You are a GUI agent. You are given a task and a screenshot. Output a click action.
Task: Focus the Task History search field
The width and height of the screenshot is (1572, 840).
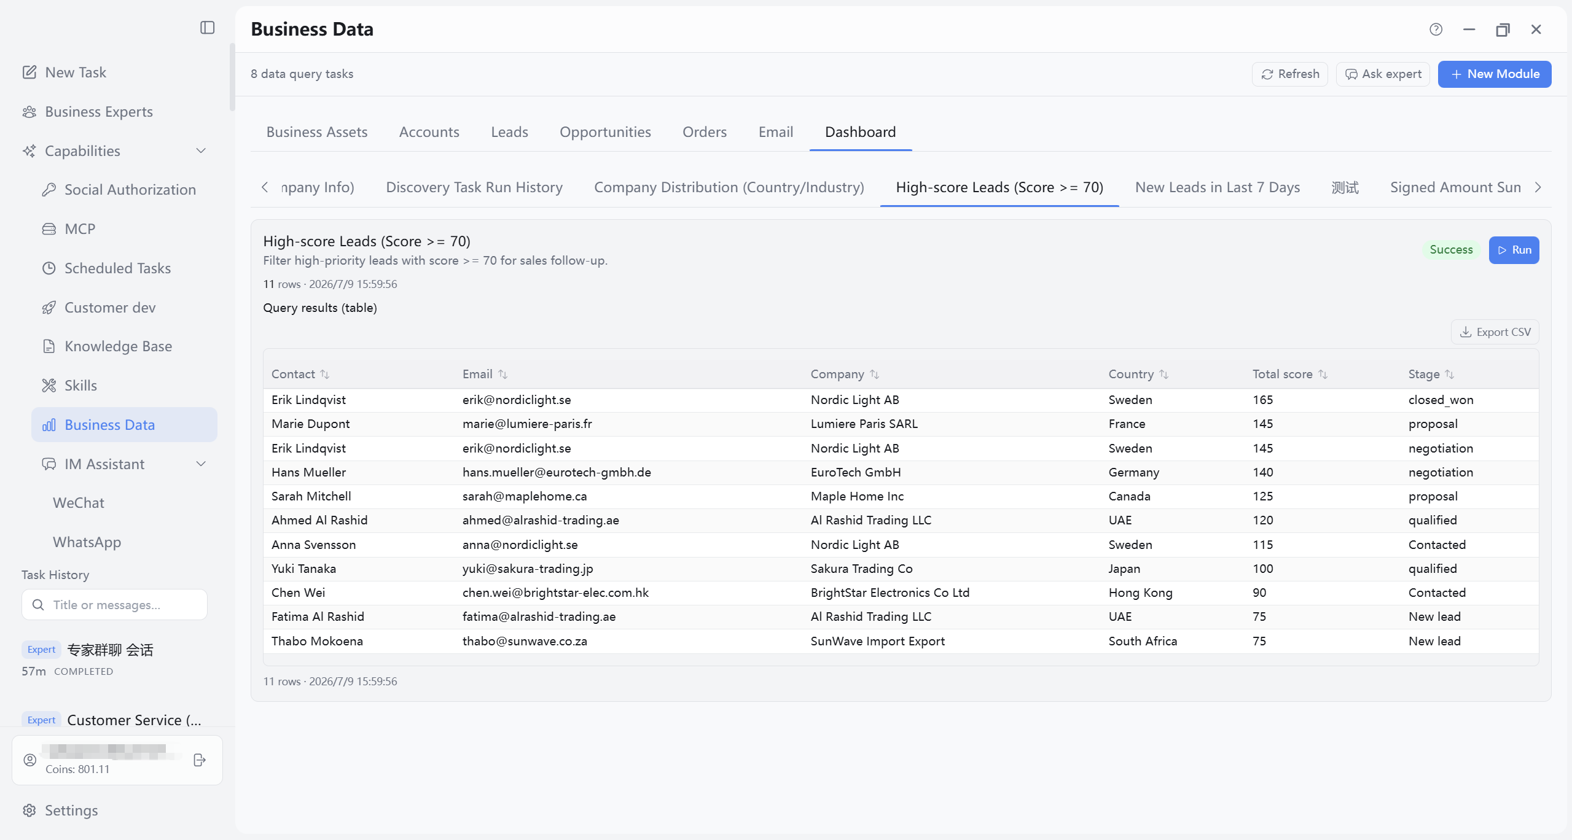[x=115, y=605]
